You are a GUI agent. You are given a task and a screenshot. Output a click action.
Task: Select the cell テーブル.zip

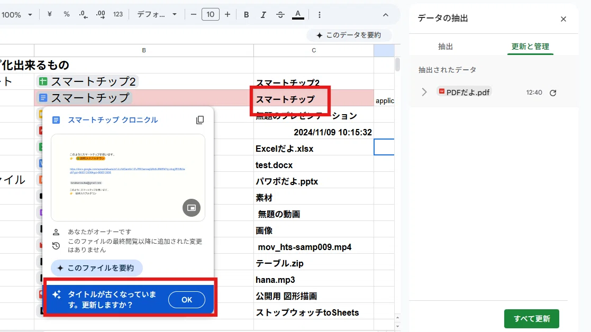[x=314, y=263]
